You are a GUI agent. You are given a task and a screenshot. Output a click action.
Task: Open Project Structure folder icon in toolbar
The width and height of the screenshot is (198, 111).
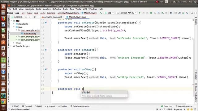point(171,13)
